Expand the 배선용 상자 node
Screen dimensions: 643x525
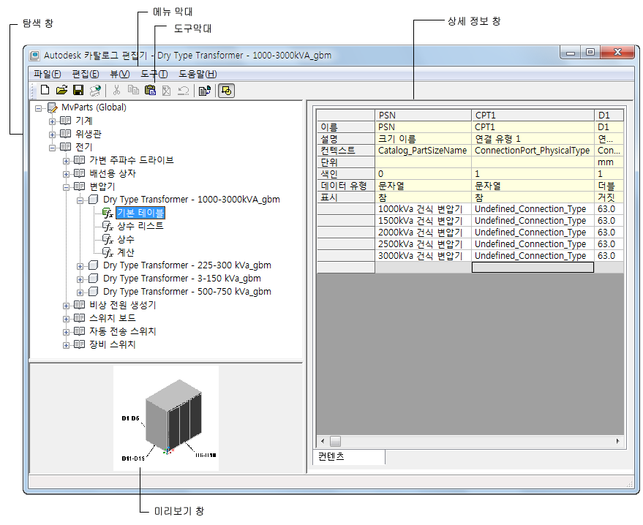66,174
